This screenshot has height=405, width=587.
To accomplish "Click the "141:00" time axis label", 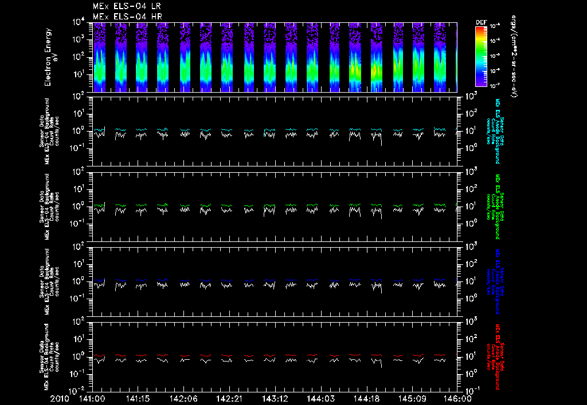I will click(92, 399).
